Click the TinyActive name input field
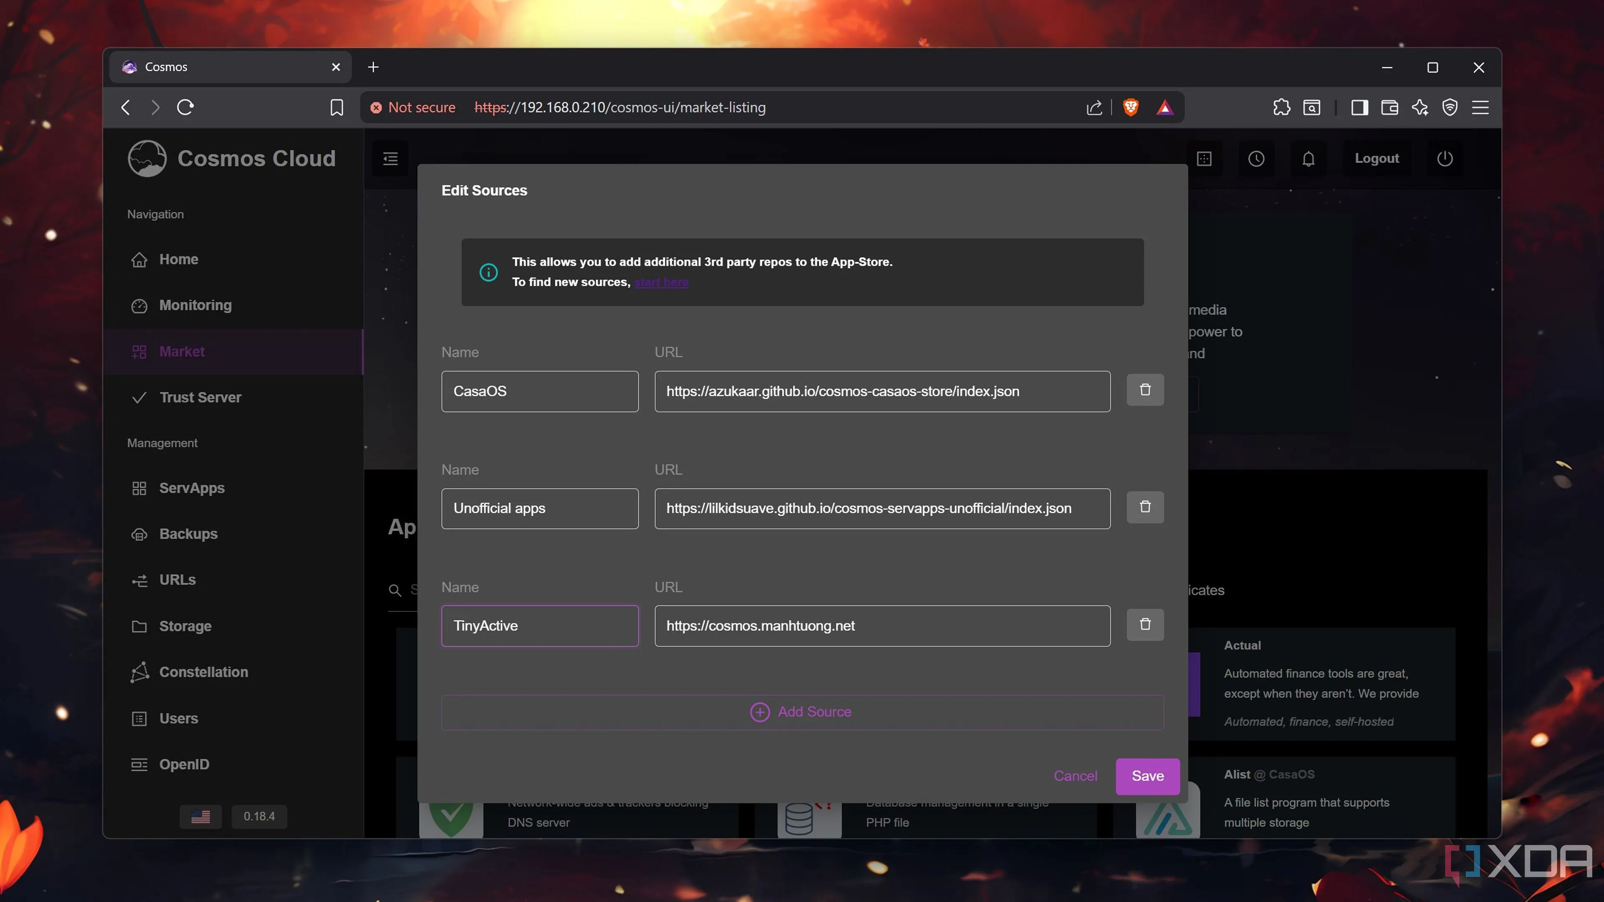Viewport: 1604px width, 902px height. click(x=539, y=626)
